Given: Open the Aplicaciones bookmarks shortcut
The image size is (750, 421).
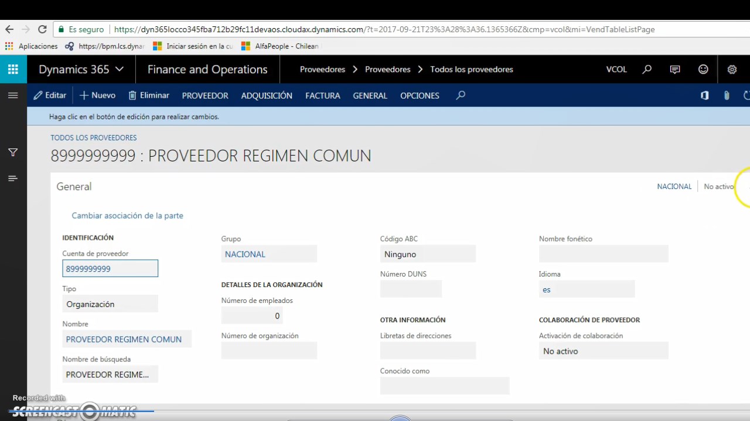Looking at the screenshot, I should 31,46.
